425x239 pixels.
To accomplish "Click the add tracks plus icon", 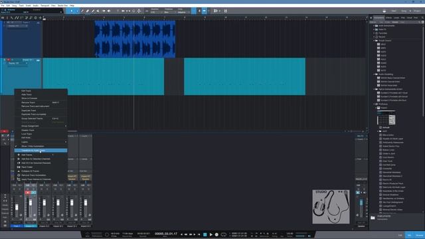I will point(40,18).
